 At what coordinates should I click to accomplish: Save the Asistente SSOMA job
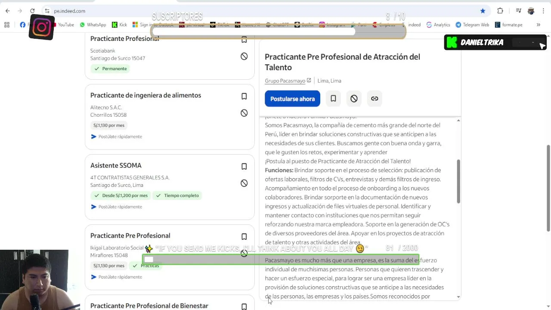pos(244,166)
